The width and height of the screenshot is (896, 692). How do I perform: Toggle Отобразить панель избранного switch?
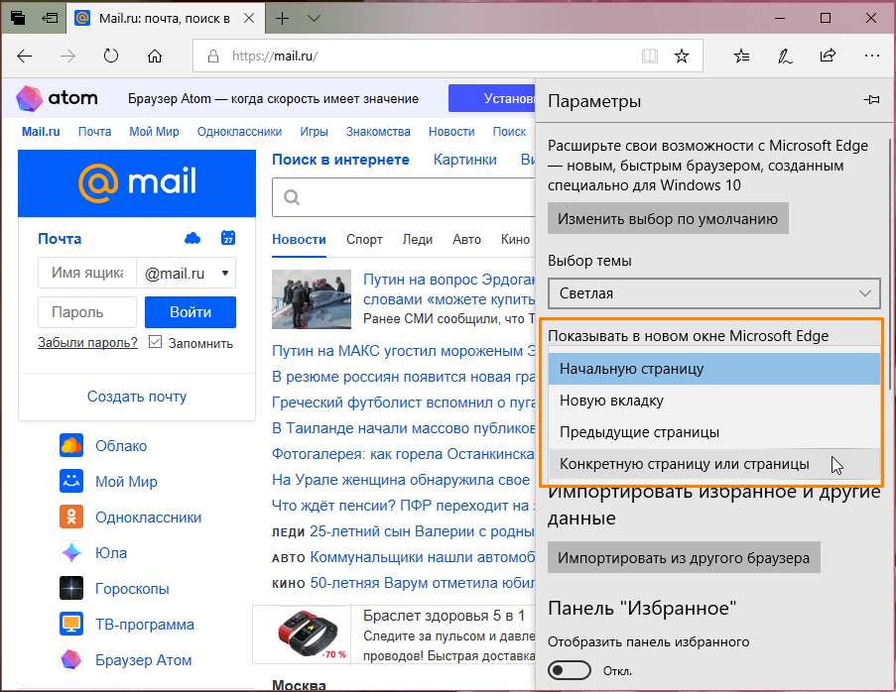pos(570,670)
